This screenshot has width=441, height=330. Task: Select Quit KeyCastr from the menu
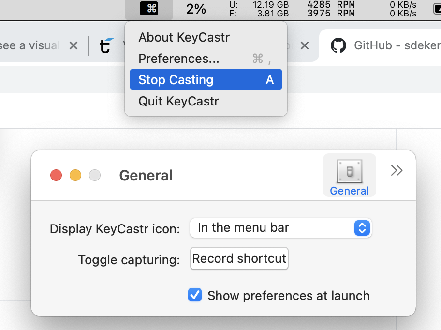point(206,101)
